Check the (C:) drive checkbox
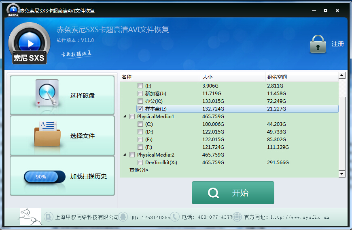Image resolution: width=352 pixels, height=230 pixels. [140, 124]
